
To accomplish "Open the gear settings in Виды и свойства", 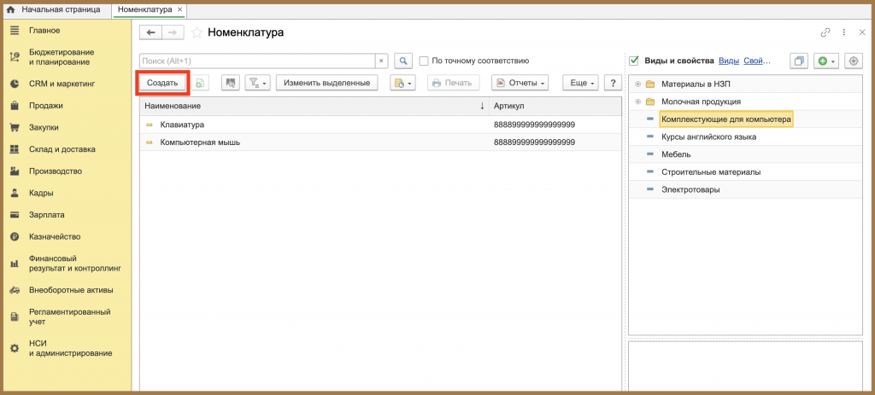I will pos(854,61).
